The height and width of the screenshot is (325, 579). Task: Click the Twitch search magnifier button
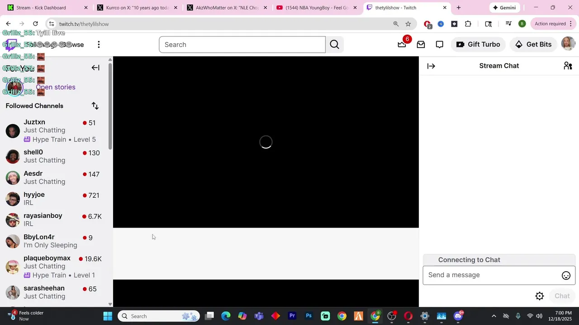(x=335, y=44)
